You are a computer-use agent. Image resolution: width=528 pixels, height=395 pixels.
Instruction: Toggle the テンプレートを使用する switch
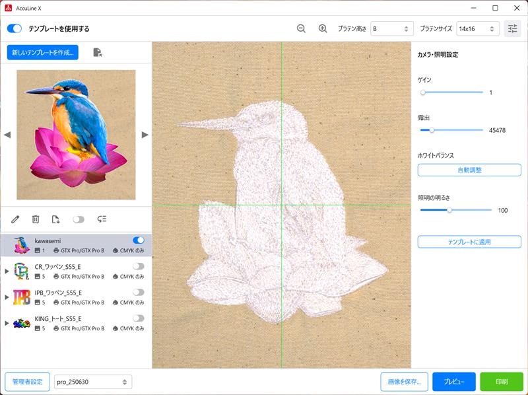[x=15, y=28]
